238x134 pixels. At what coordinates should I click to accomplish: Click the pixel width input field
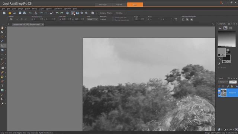37,19
